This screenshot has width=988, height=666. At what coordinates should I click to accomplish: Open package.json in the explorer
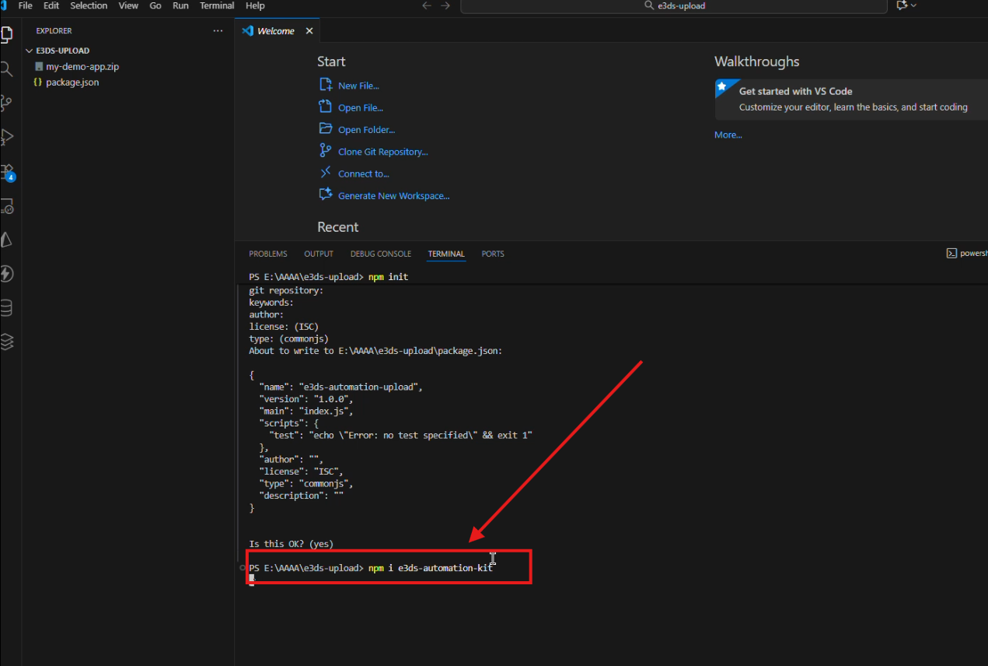72,82
